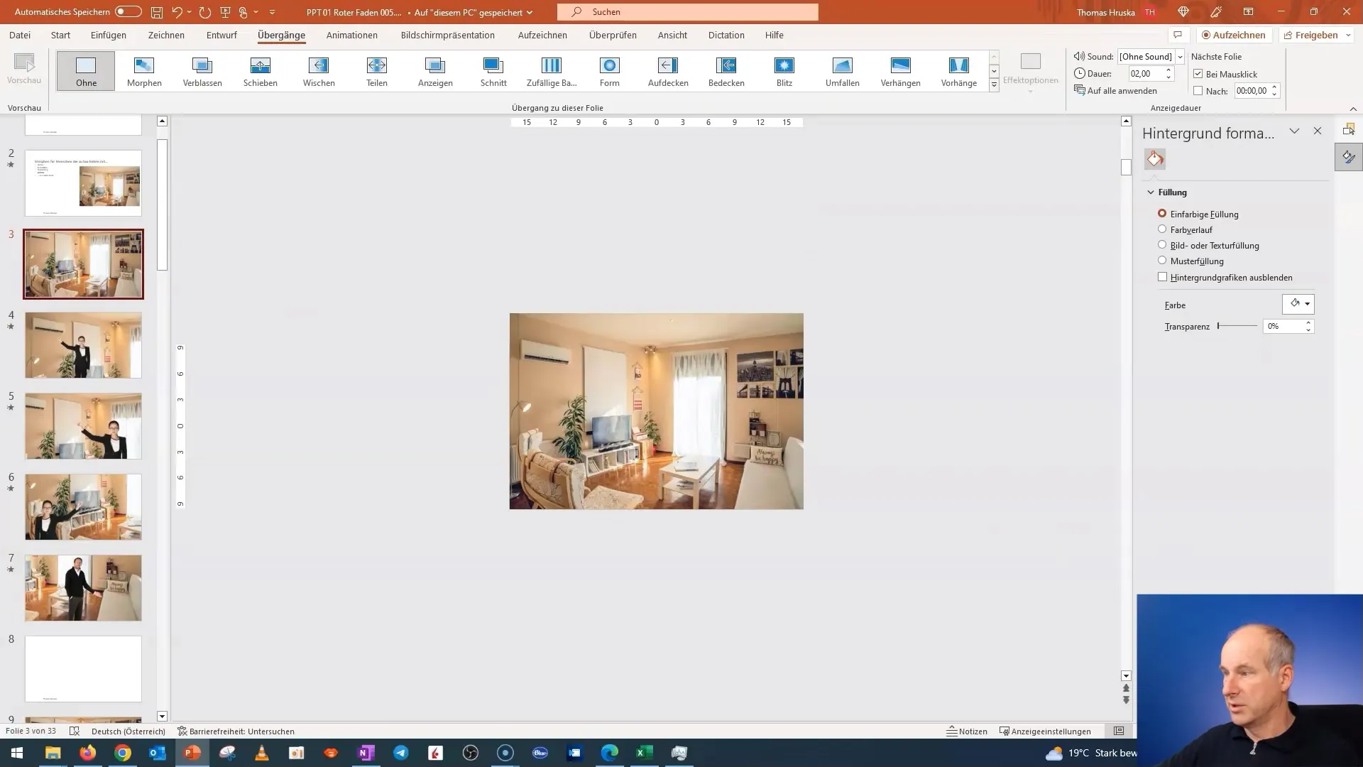
Task: Click the save icon in title bar
Action: coord(157,12)
